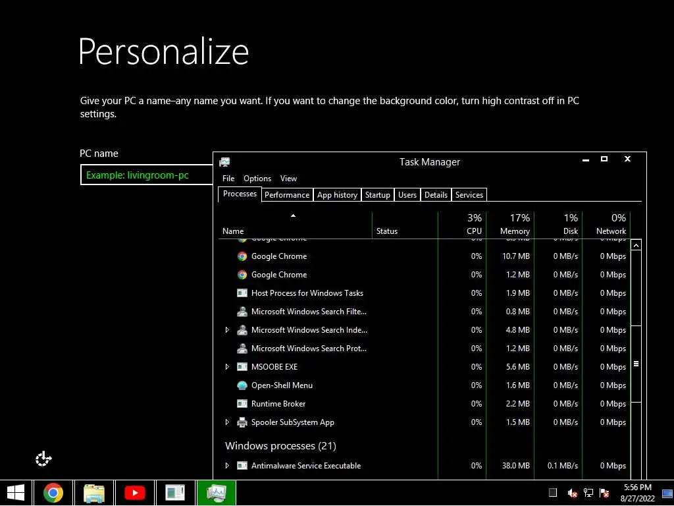Click the Google Chrome icon for 10.7 MB row
Screen dimensions: 674x506
242,256
